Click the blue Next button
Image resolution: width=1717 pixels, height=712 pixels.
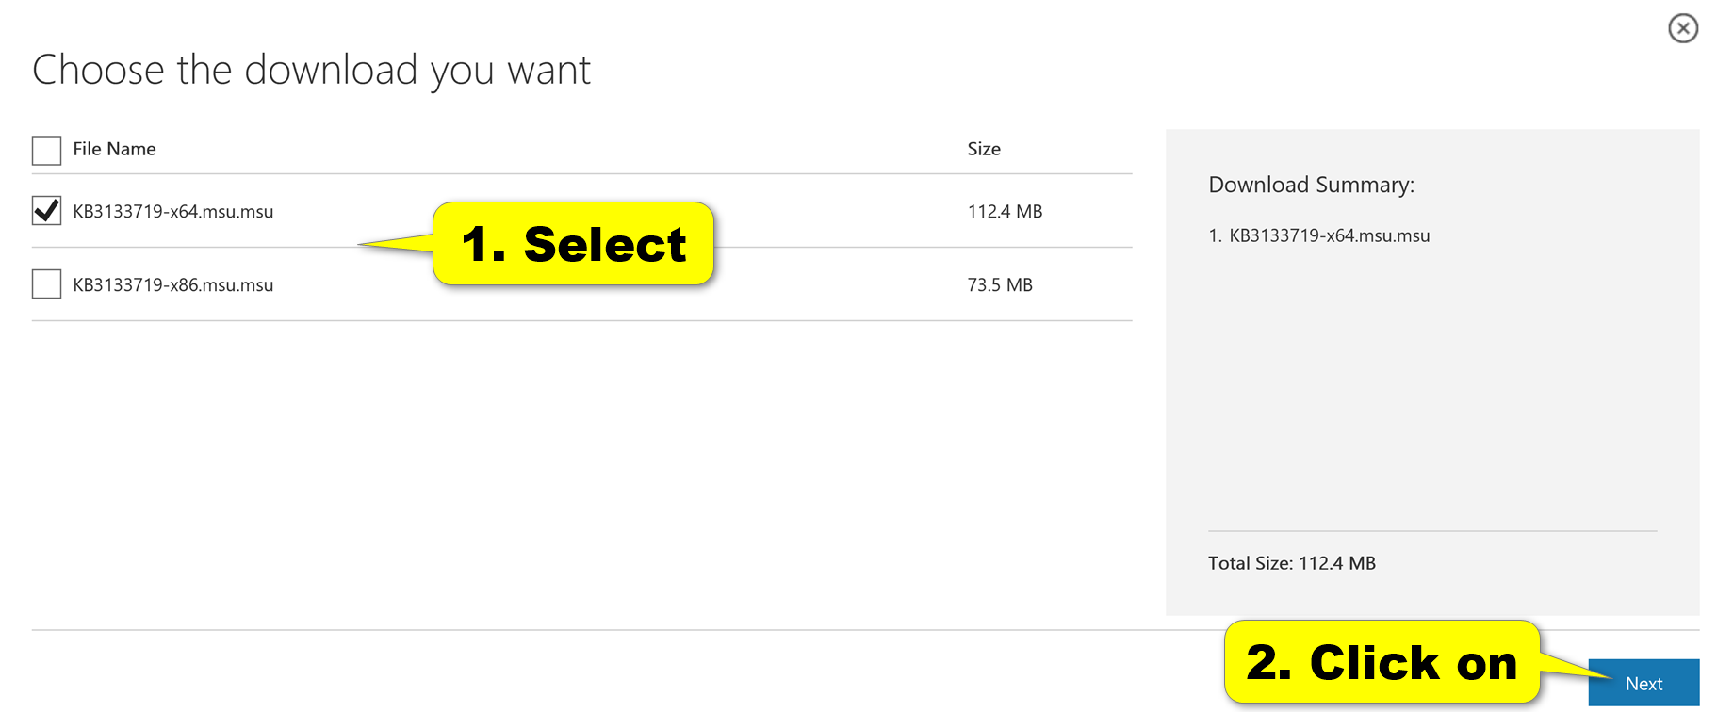tap(1643, 683)
